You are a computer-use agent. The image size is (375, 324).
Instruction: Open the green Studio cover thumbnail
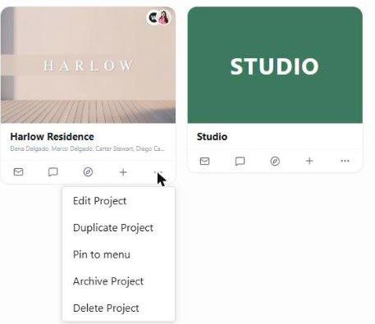(275, 65)
